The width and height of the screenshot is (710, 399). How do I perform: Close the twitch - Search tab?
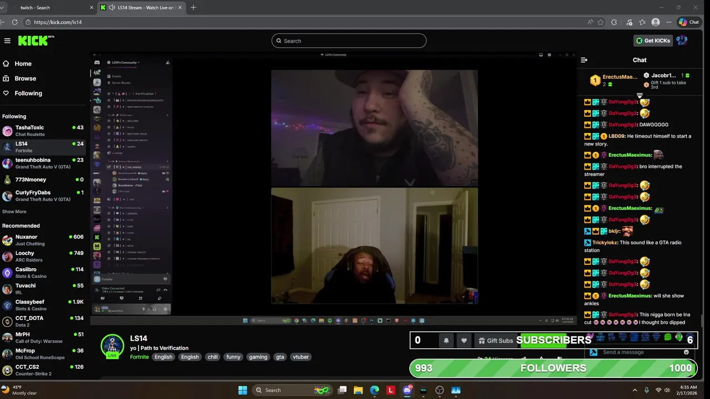pyautogui.click(x=92, y=7)
